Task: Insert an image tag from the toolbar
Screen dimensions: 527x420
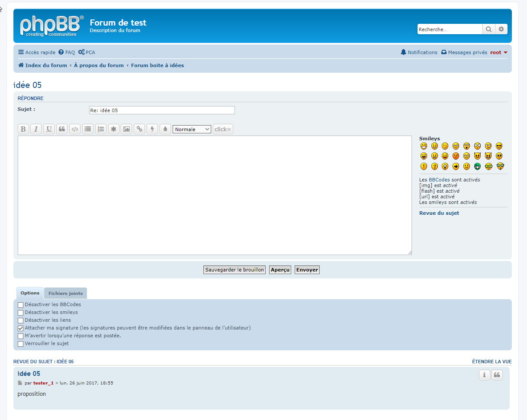Action: pos(126,129)
